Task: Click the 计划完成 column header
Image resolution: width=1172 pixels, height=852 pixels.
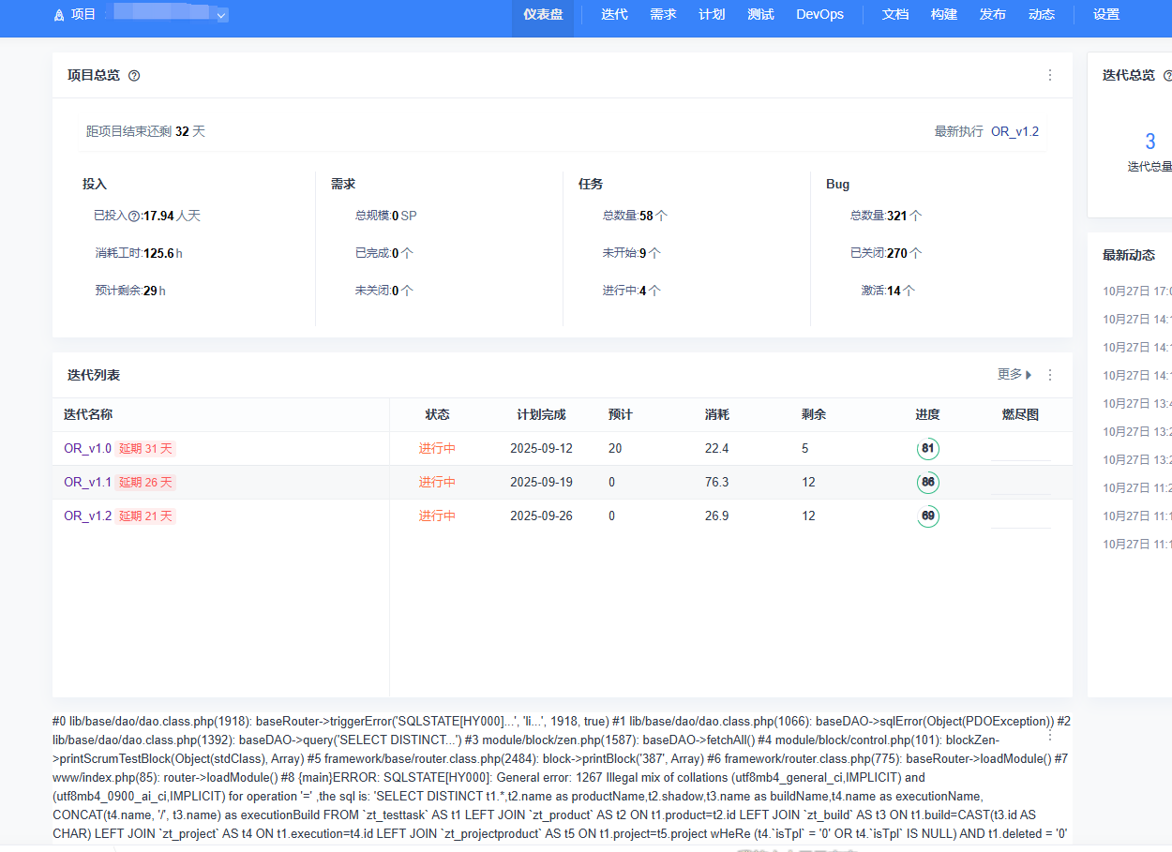Action: tap(541, 414)
